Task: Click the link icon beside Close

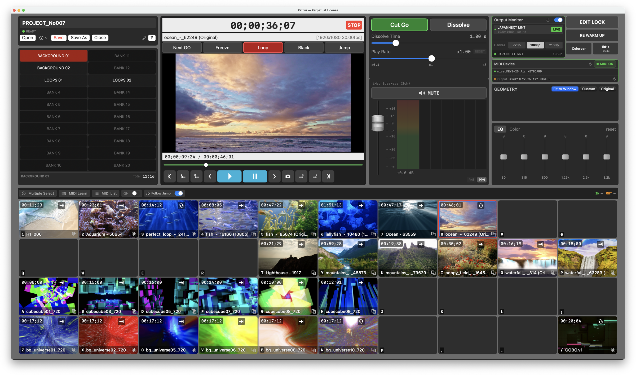Action: tap(144, 38)
